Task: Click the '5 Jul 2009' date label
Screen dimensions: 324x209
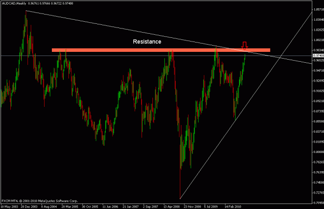Action: [211, 207]
